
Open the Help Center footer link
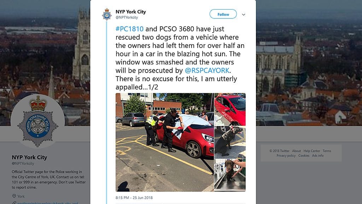pyautogui.click(x=312, y=151)
